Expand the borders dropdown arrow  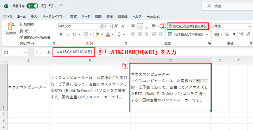90,34
